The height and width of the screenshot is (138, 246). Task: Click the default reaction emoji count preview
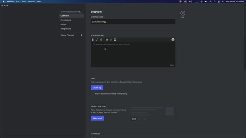[x=134, y=119]
